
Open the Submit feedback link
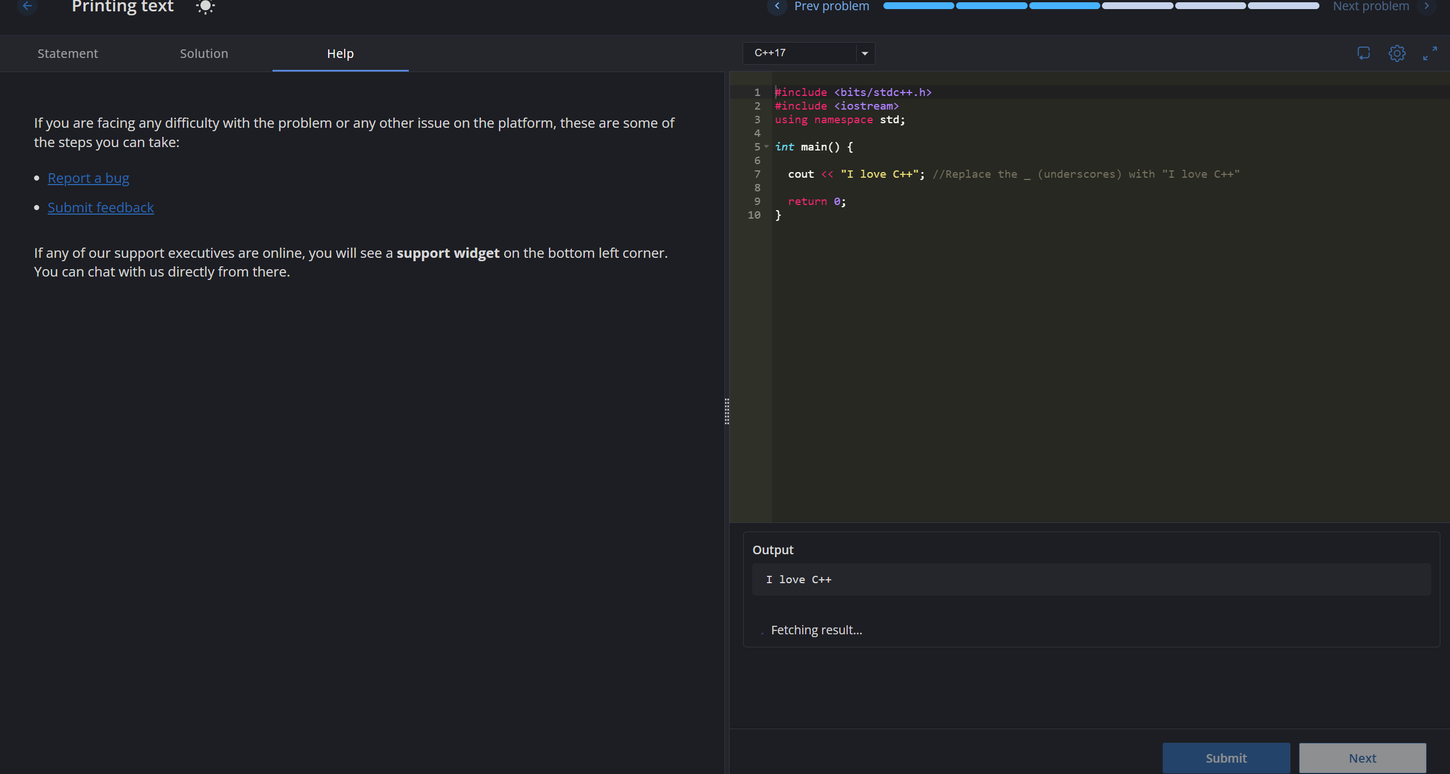100,207
